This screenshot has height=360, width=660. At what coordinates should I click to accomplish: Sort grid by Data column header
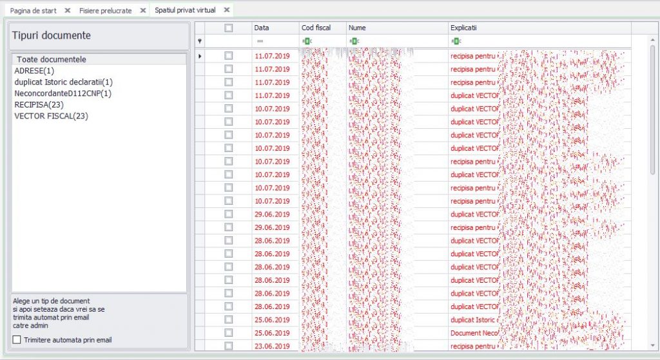(x=275, y=28)
